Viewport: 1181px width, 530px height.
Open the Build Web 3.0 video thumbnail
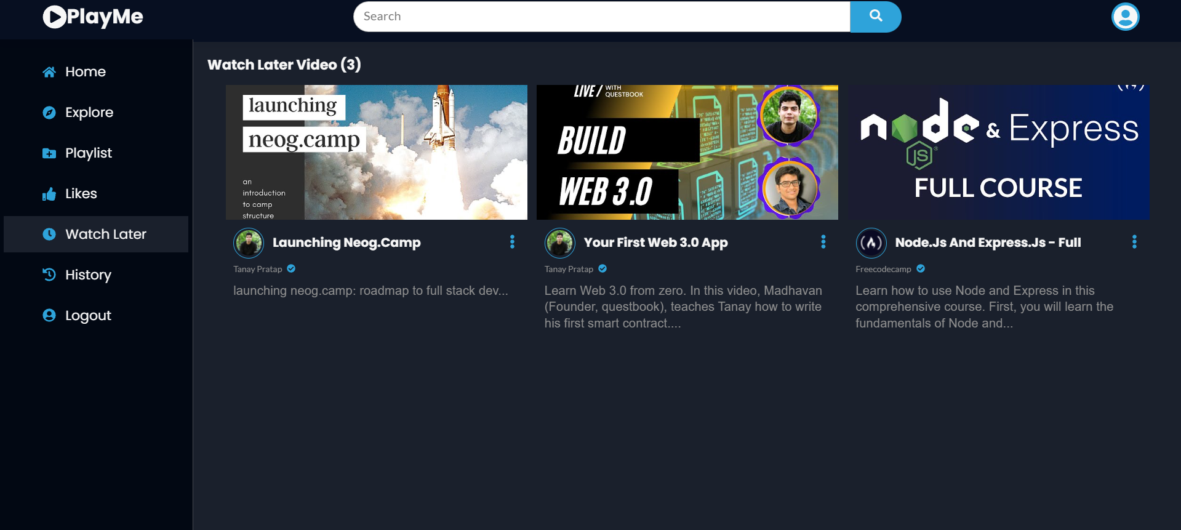[x=687, y=152]
